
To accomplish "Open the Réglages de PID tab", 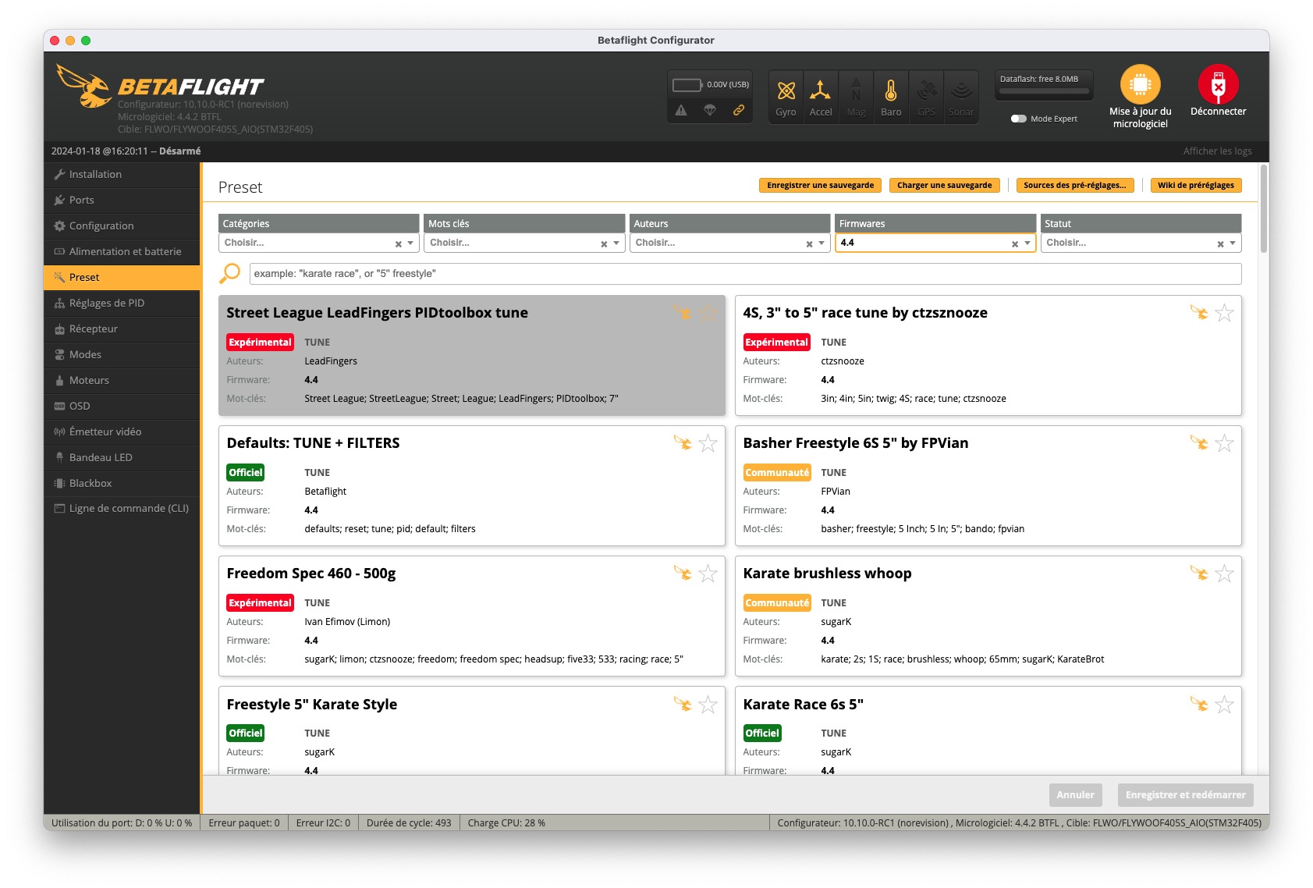I will point(122,304).
